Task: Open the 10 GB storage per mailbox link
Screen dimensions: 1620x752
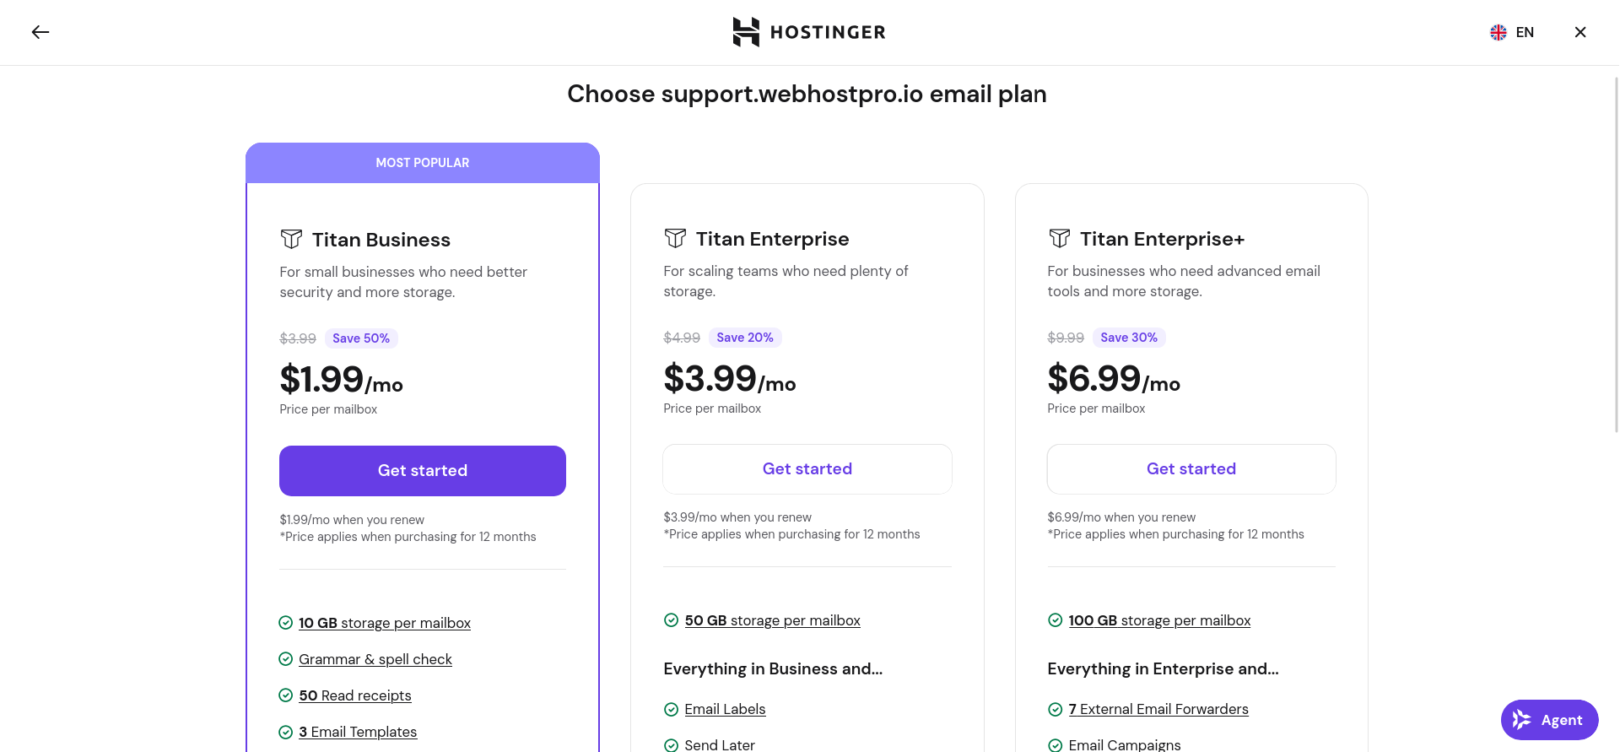Action: coord(385,623)
